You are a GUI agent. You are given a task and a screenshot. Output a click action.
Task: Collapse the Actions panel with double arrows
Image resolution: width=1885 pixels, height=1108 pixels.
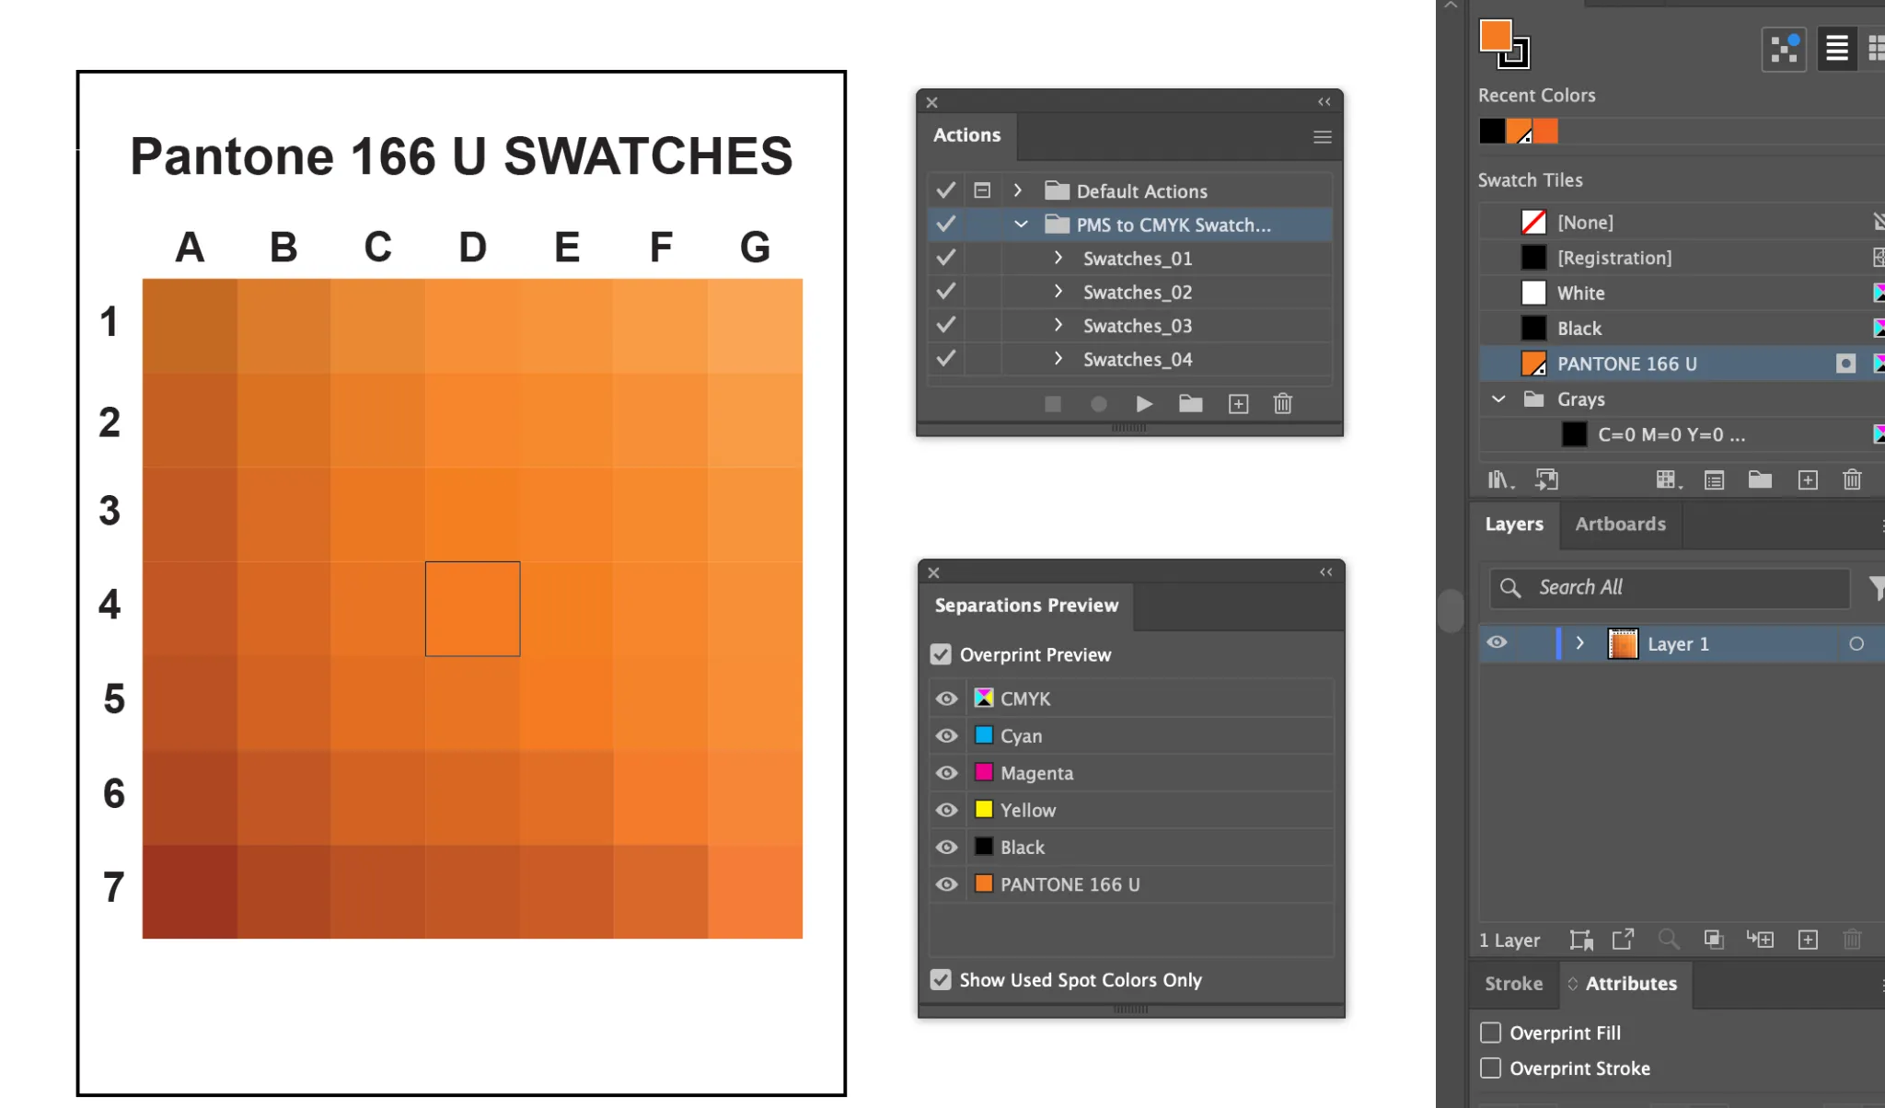[1324, 102]
